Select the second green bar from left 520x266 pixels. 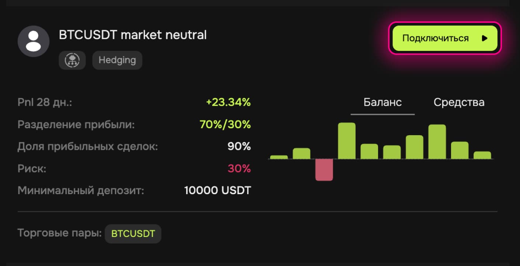[x=301, y=153]
